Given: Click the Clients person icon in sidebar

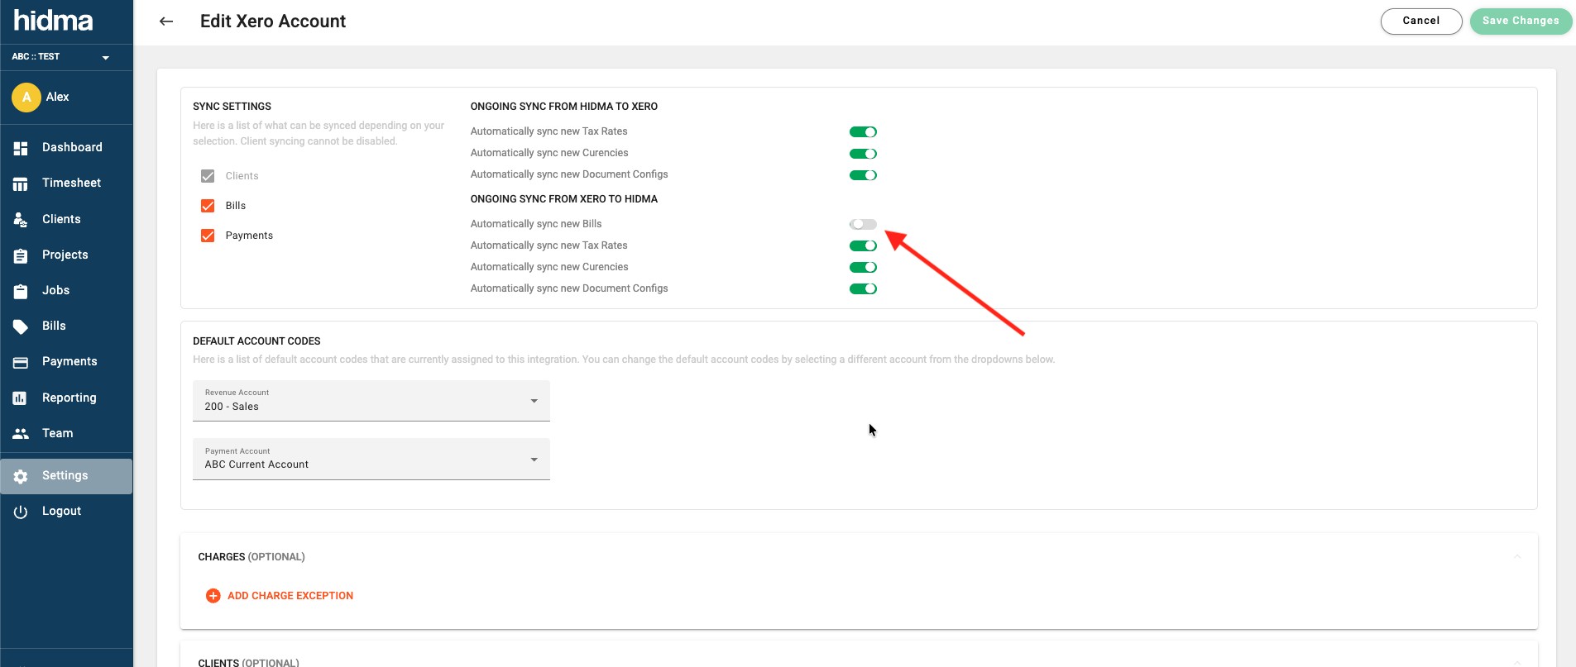Looking at the screenshot, I should (x=21, y=220).
